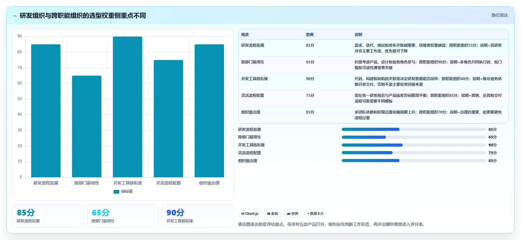Viewport: 521px width, 240px height.
Task: Click the 说明 column header
Action: [x=358, y=35]
